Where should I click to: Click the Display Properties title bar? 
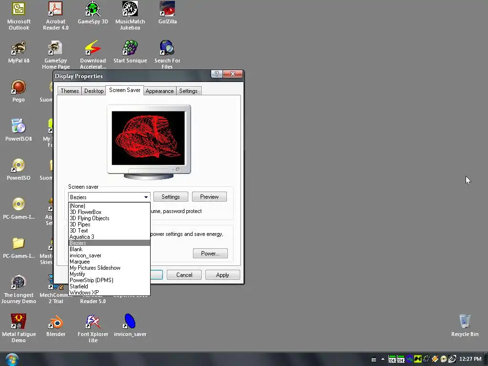coord(132,76)
